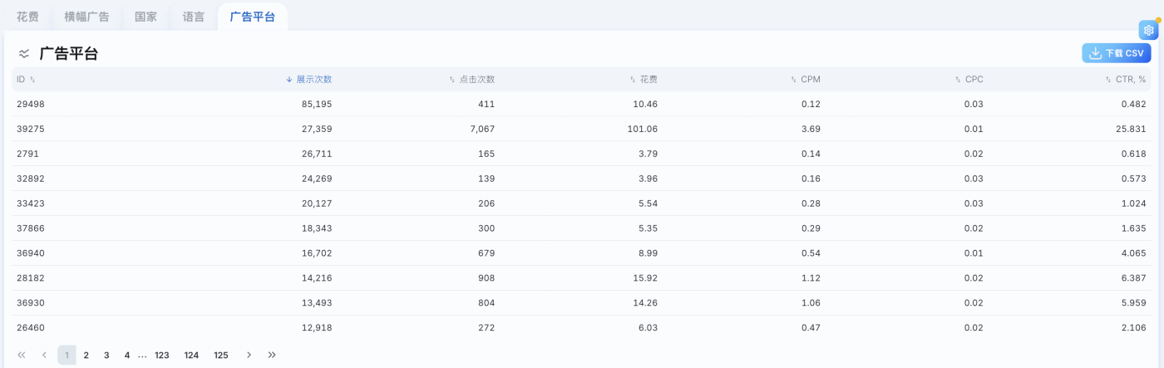This screenshot has height=368, width=1164.
Task: Click sort arrows next to 点击次数
Action: 452,80
